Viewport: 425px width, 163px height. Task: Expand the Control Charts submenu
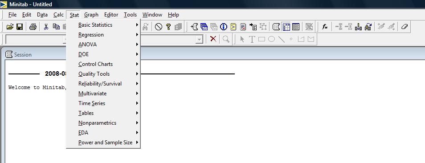click(x=103, y=64)
